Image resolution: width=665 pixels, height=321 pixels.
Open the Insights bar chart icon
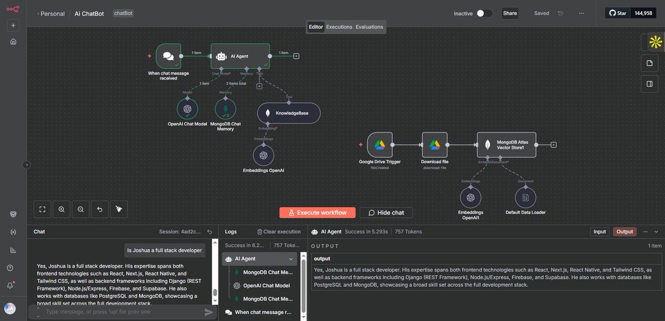coord(13,250)
